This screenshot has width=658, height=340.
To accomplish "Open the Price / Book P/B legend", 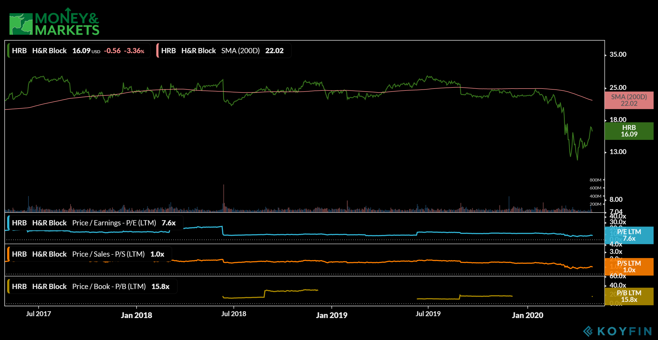I will (92, 287).
